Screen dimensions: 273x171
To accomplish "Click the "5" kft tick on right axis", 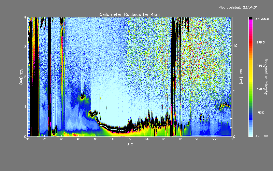I will (234, 91).
